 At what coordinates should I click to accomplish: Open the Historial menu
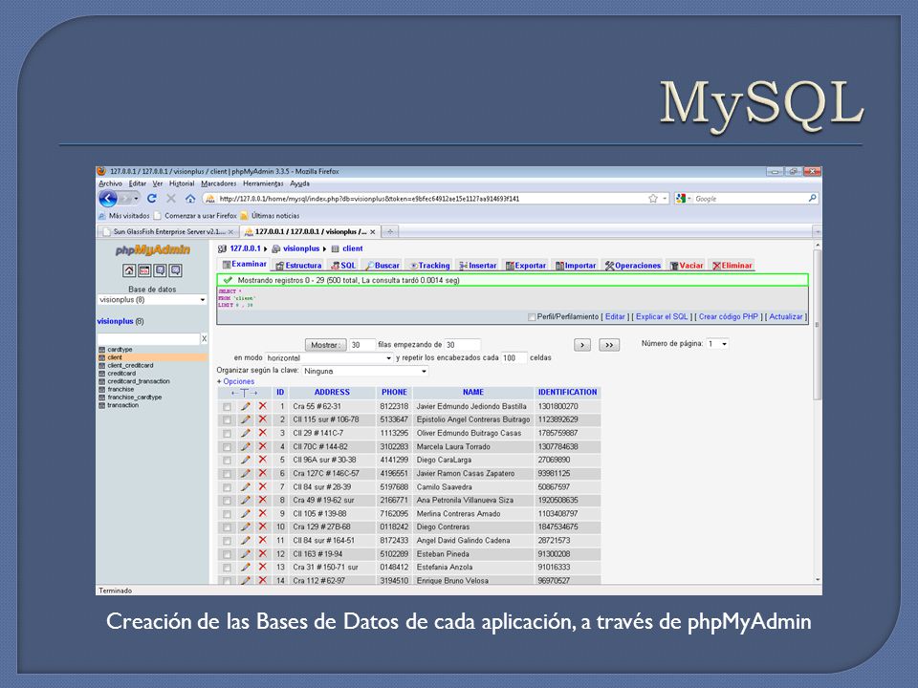pyautogui.click(x=182, y=183)
